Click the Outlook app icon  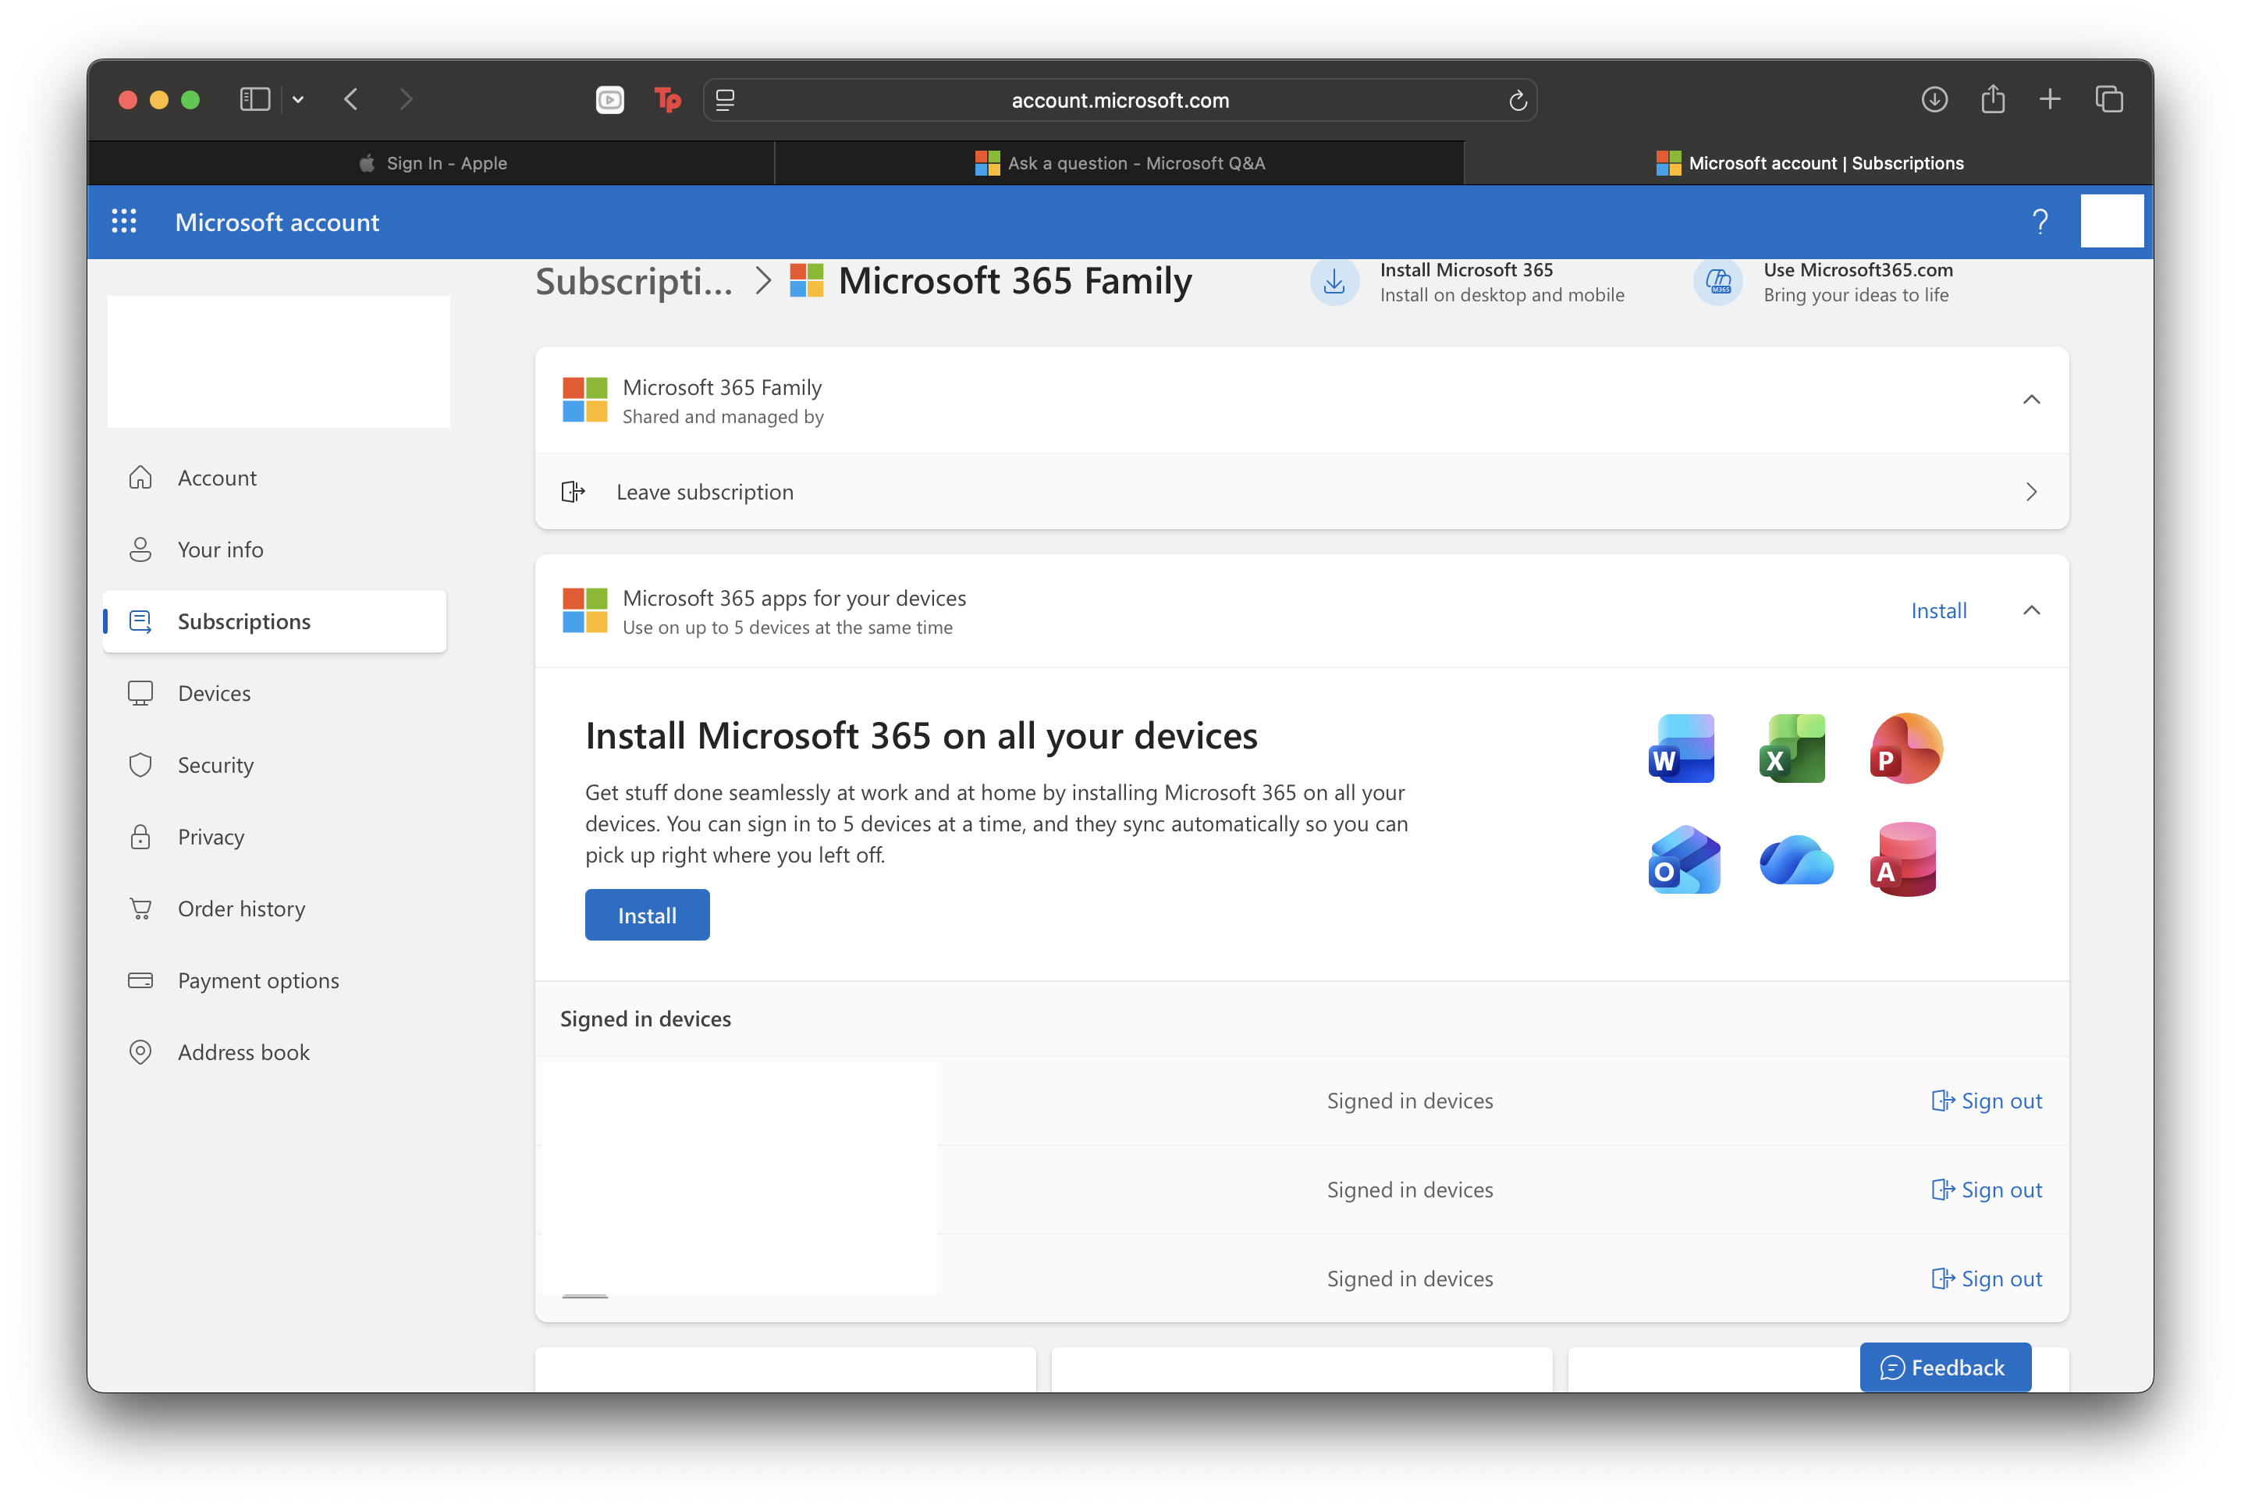(1683, 860)
